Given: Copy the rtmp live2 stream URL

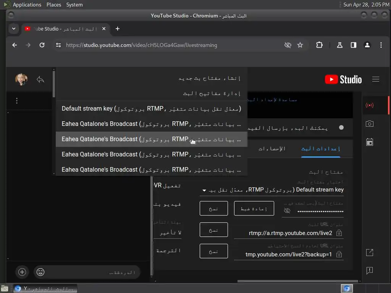Looking at the screenshot, I should 214,230.
